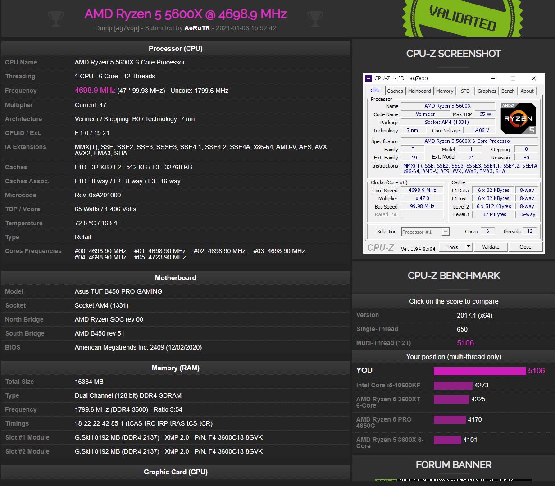Click the Bus Speed 99.98 MHz field

pos(422,206)
